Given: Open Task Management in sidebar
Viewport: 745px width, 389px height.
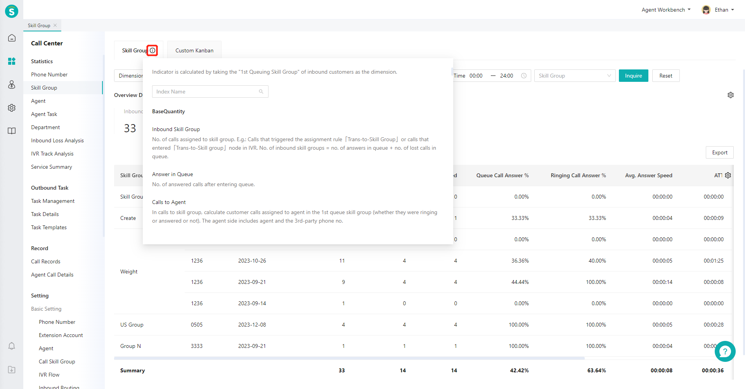Looking at the screenshot, I should (53, 201).
